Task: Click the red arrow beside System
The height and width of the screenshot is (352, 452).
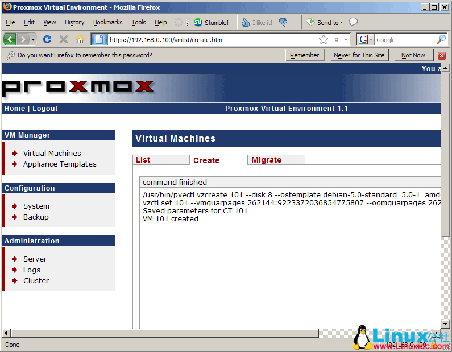Action: coord(15,206)
